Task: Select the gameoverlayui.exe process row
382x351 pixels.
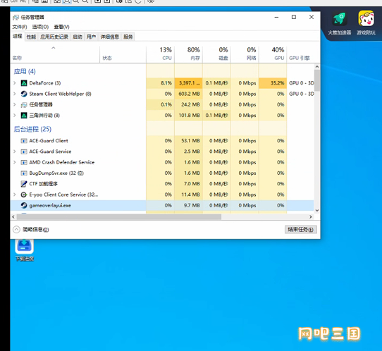Action: tap(162, 205)
